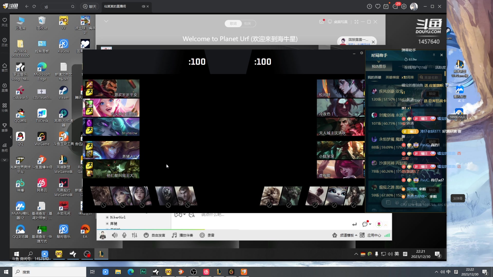Open the 关注 follow sidebar icon
This screenshot has width=493, height=277.
click(x=5, y=22)
